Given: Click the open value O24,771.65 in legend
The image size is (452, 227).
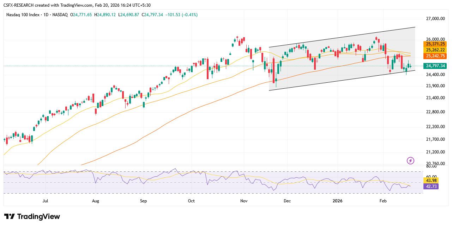Looking at the screenshot, I should [80, 15].
